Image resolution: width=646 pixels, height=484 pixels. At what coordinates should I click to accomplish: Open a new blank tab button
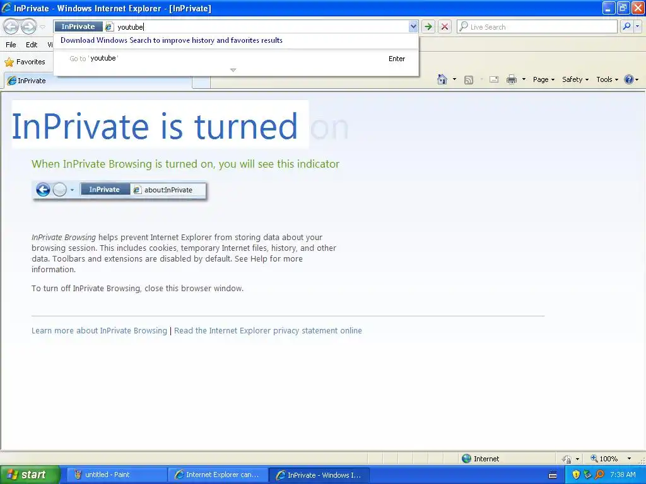pyautogui.click(x=201, y=83)
